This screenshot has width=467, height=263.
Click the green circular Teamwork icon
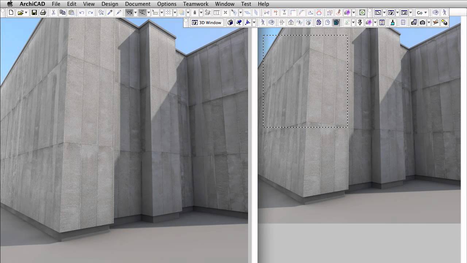[x=362, y=13]
